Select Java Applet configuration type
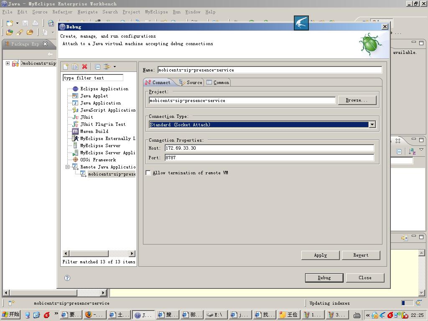Screen dimensions: 428x321 click(94, 96)
